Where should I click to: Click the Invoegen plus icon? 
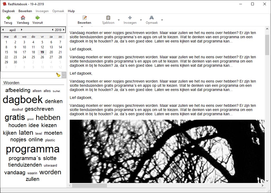coord(130,18)
